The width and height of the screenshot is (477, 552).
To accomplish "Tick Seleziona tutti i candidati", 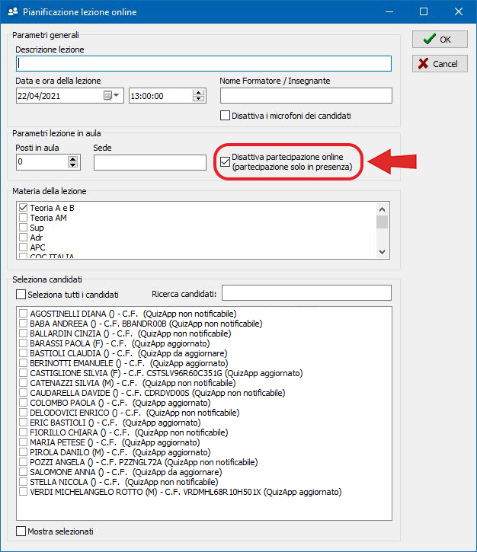I will click(21, 294).
